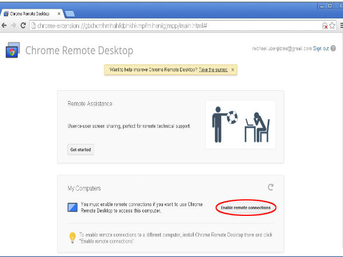Screen dimensions: 343x257
Task: Click the Remote Assistance illustration image
Action: [x=240, y=124]
